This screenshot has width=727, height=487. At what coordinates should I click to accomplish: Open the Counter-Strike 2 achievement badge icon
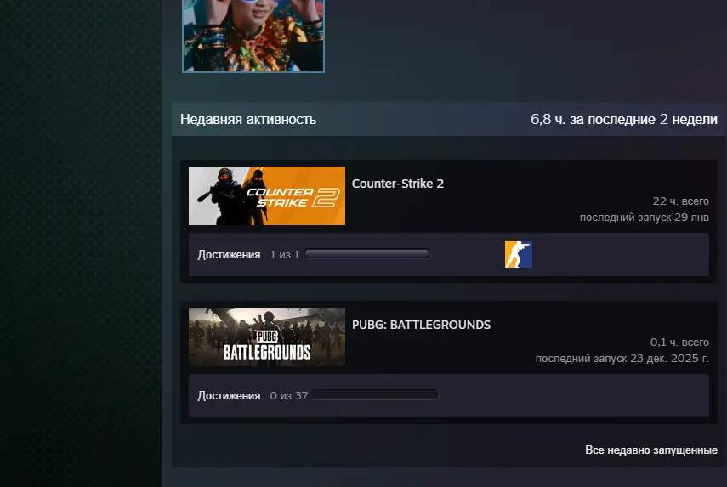(x=519, y=254)
